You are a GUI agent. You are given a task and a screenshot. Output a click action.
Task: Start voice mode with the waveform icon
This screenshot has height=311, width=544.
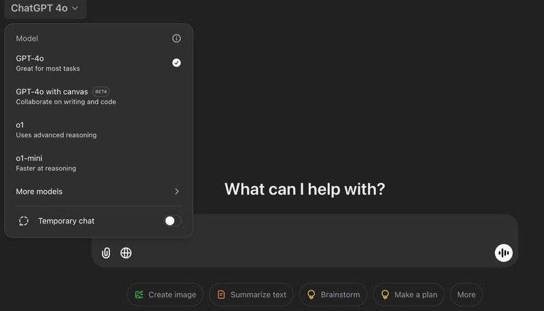[503, 253]
